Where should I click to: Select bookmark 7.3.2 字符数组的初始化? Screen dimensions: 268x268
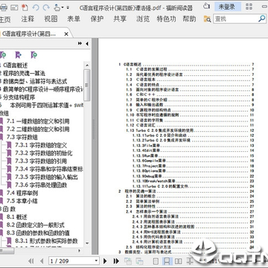point(44,153)
